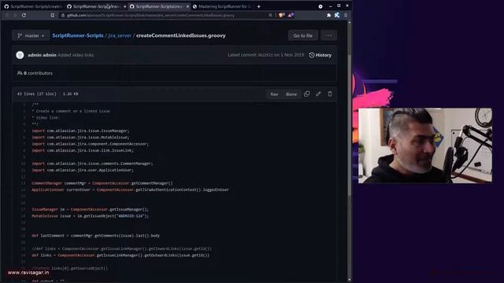504x283 pixels.
Task: Open a new browser tab
Action: 259,6
